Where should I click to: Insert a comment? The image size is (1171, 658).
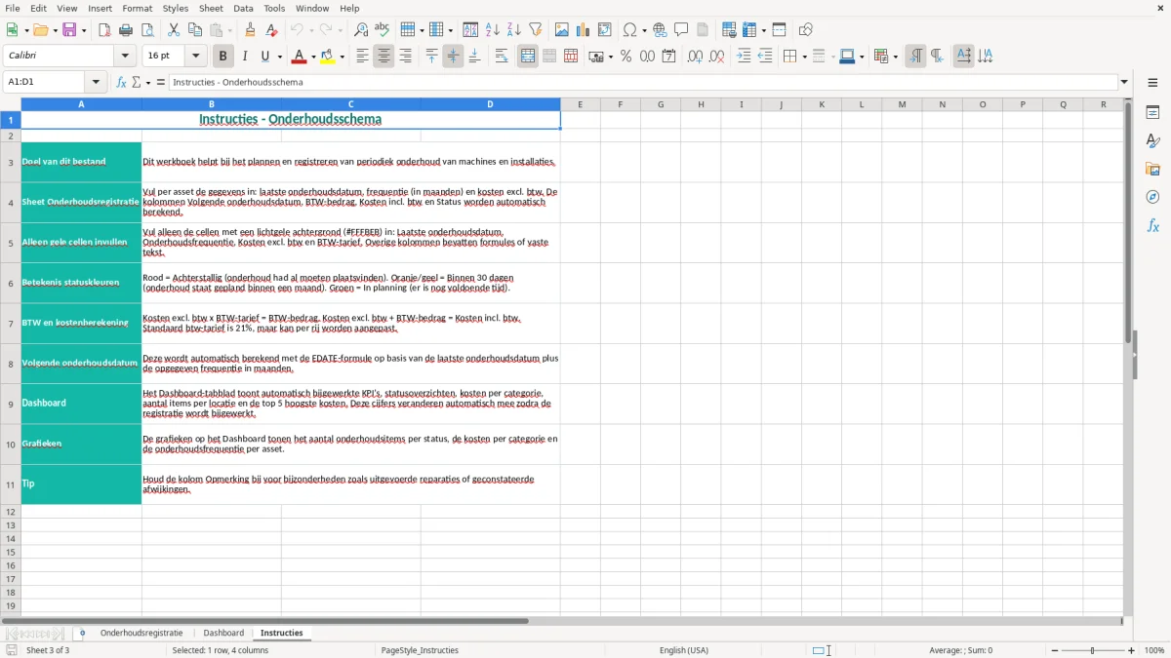click(681, 30)
